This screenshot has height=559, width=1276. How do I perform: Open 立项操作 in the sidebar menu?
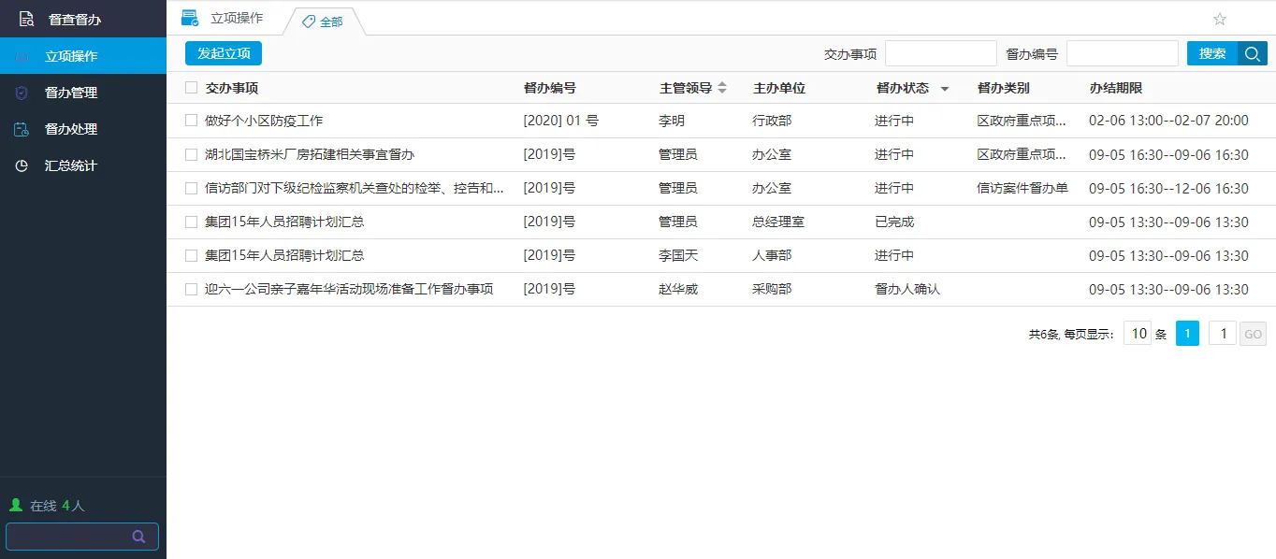click(x=71, y=56)
